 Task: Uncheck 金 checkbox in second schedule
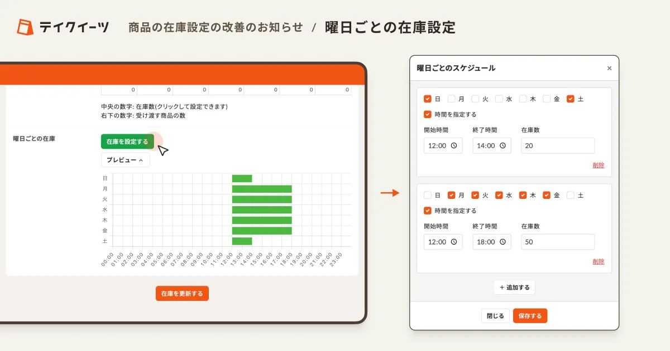[547, 196]
